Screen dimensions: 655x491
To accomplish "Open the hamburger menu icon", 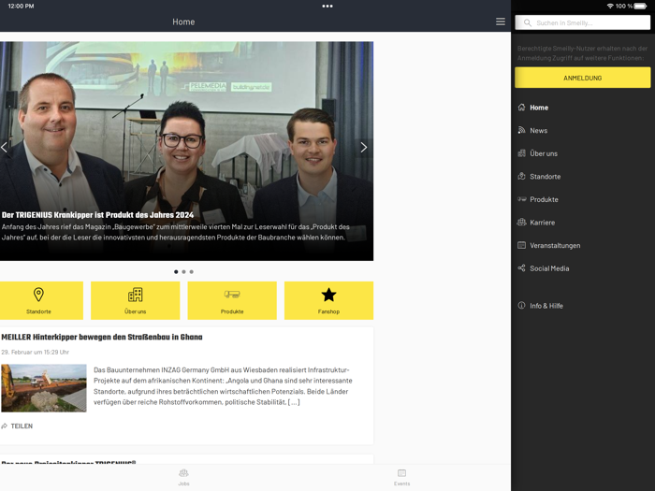I will point(500,22).
